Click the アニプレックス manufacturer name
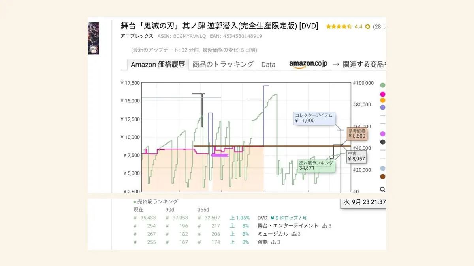The height and width of the screenshot is (266, 474). point(137,36)
